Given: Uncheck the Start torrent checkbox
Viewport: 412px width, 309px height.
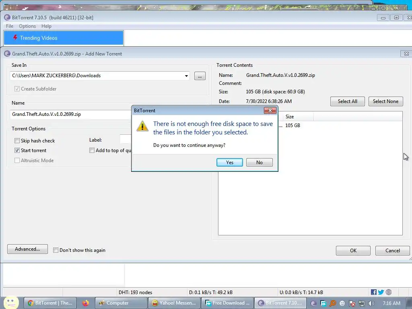Looking at the screenshot, I should [x=17, y=150].
